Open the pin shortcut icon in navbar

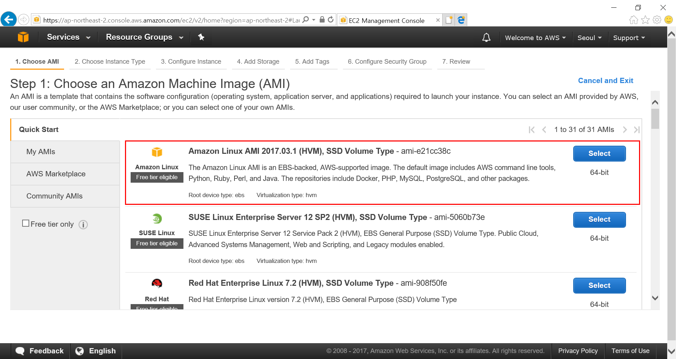coord(201,37)
